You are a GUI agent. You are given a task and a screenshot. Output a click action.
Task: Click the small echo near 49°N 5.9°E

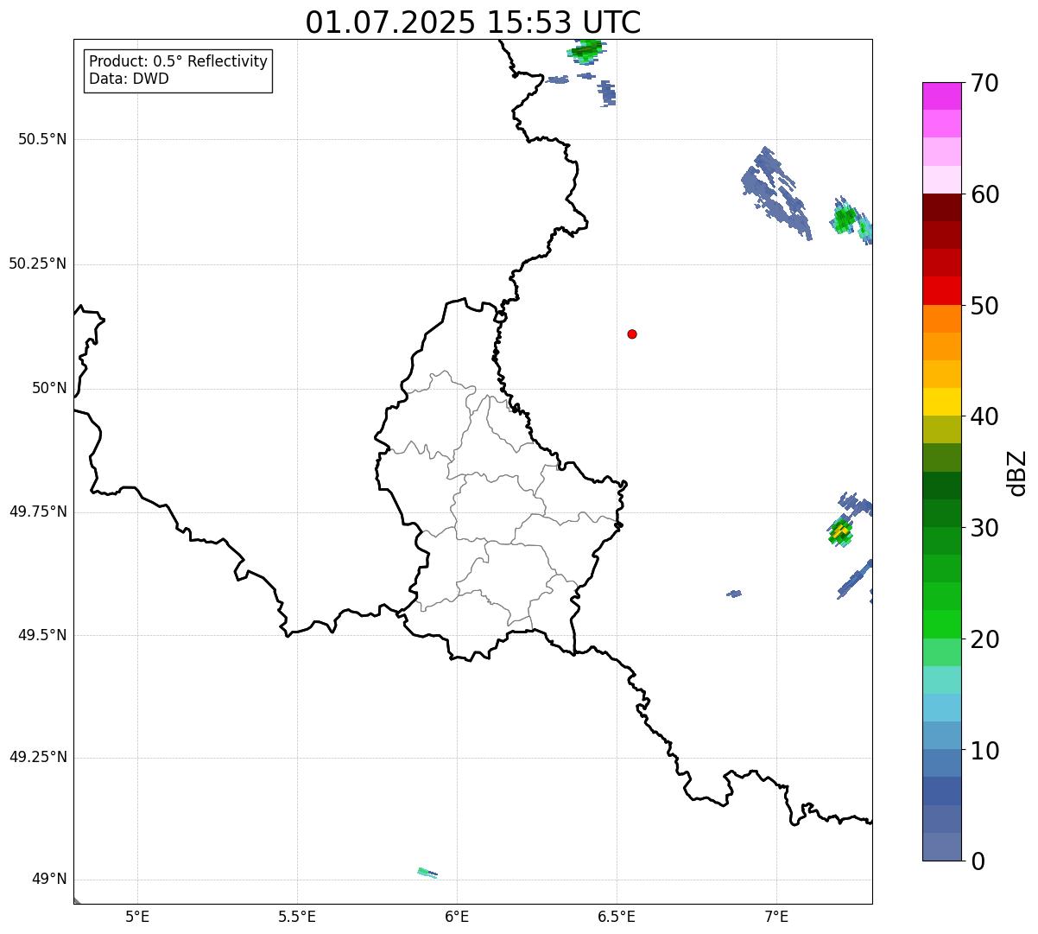tap(427, 873)
